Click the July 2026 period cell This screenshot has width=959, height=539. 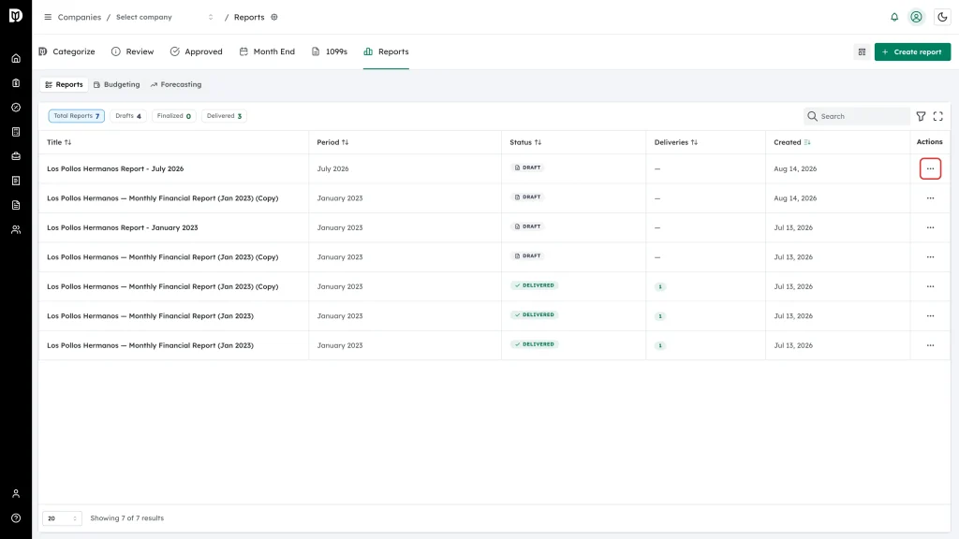click(x=332, y=168)
